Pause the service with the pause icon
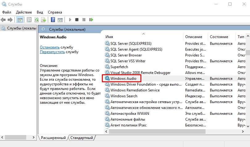 coord(84,20)
